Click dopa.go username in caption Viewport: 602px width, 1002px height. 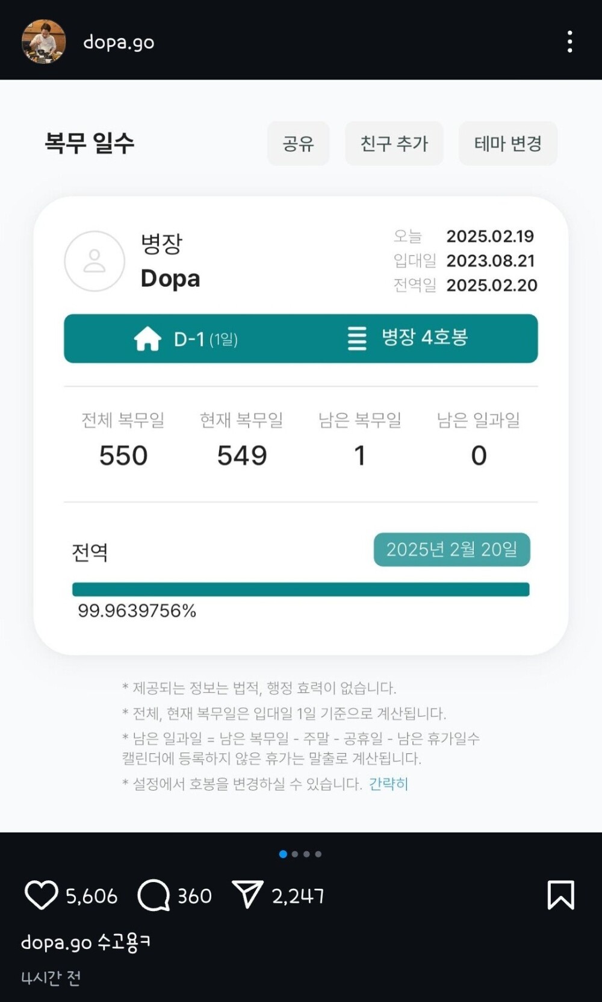[56, 942]
